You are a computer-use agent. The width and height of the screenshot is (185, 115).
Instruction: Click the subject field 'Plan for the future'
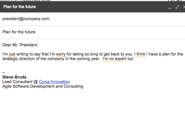19,32
